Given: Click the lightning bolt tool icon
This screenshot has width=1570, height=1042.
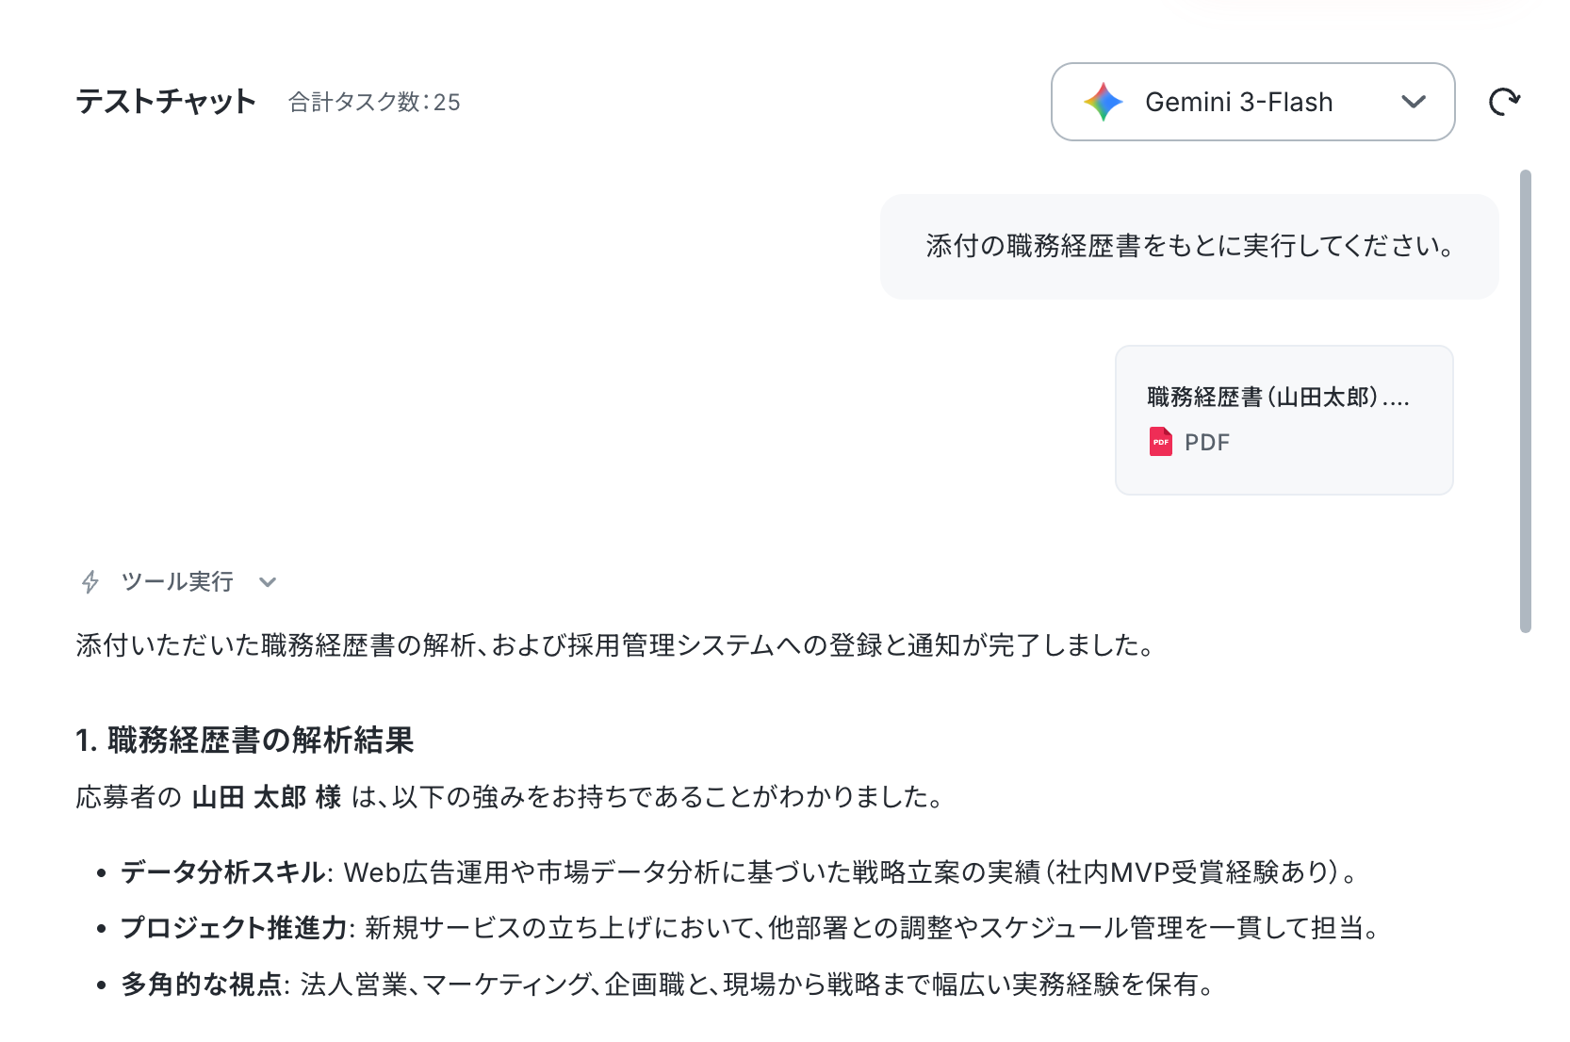Looking at the screenshot, I should pyautogui.click(x=90, y=582).
